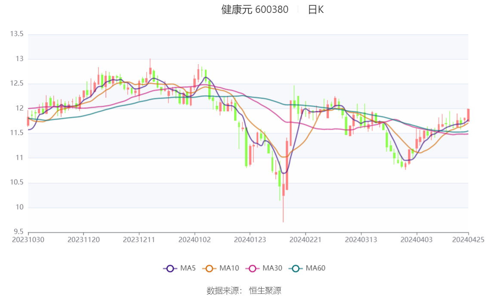Click the MA60 legend text label
The image size is (488, 296).
315,268
